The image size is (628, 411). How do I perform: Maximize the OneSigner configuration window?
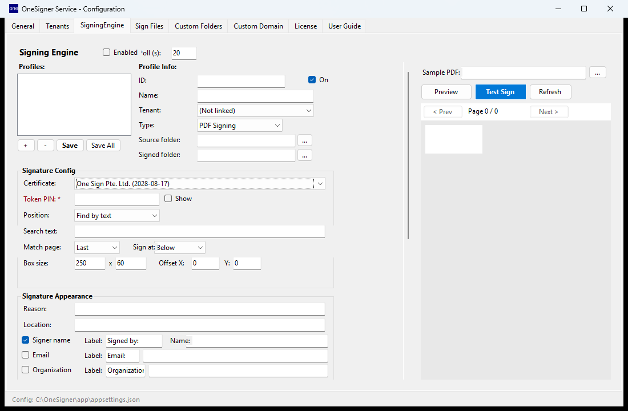click(x=584, y=9)
